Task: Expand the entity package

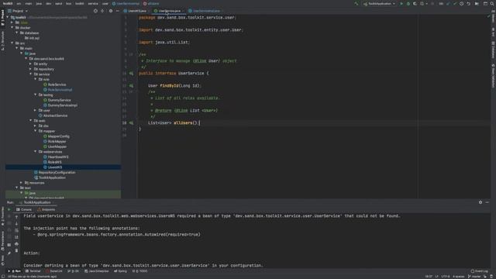Action: [31, 64]
